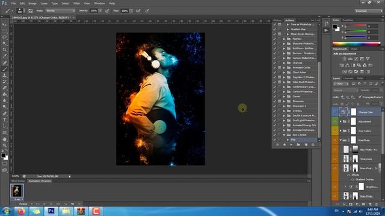This screenshot has width=385, height=216.
Task: Select the Zoom tool in toolbox
Action: 4,145
